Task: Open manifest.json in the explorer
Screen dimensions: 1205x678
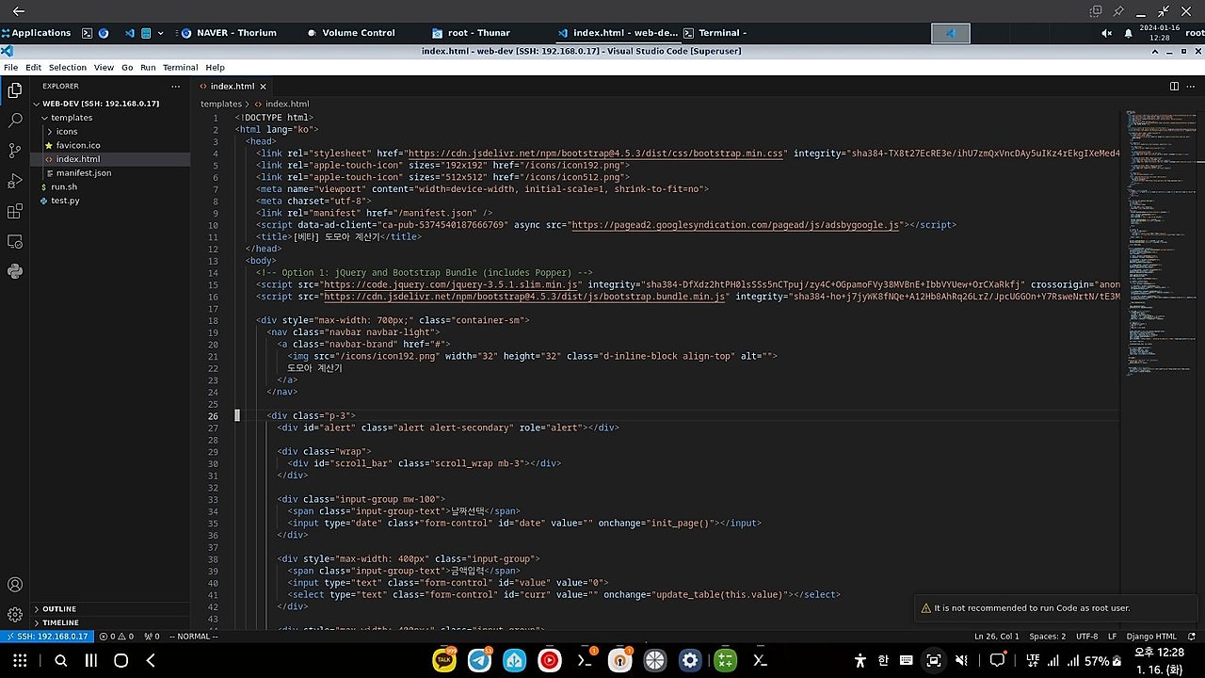Action: click(83, 173)
